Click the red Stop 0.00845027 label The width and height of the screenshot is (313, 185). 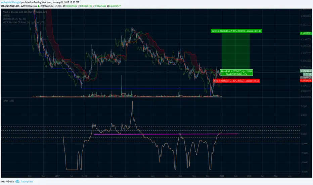[236, 81]
